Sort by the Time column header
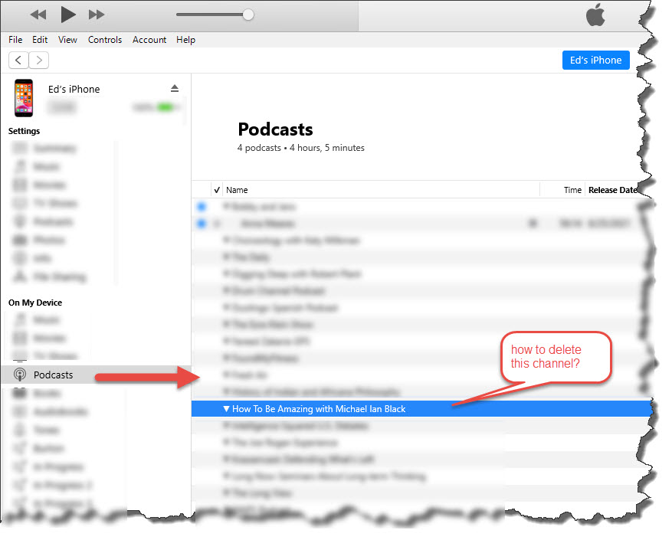672x540 pixels. point(572,190)
